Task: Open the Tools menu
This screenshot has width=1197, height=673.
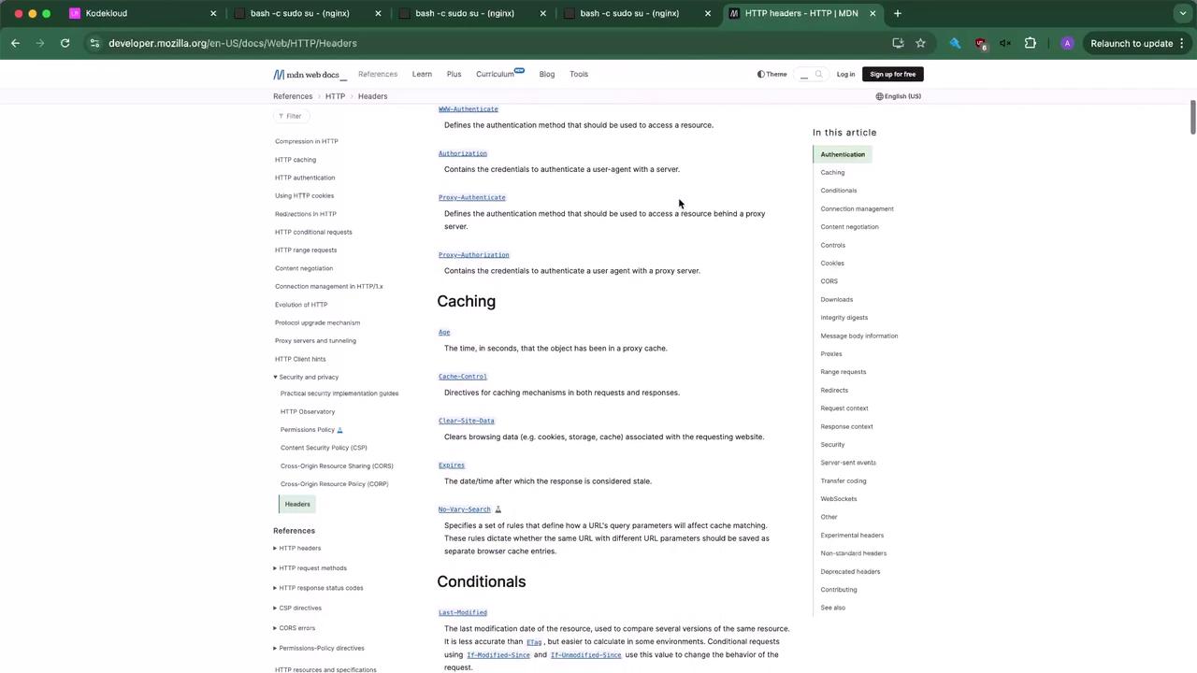Action: pyautogui.click(x=579, y=75)
